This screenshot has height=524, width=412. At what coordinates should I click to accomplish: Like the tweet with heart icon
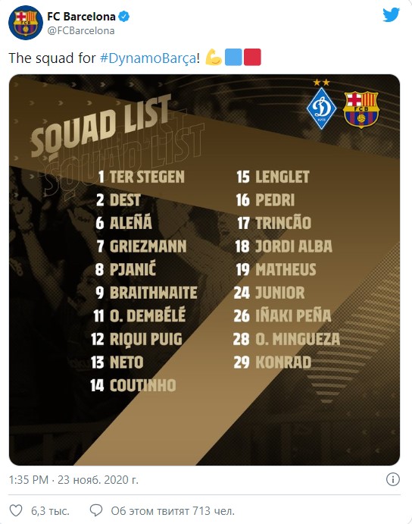pos(16,510)
